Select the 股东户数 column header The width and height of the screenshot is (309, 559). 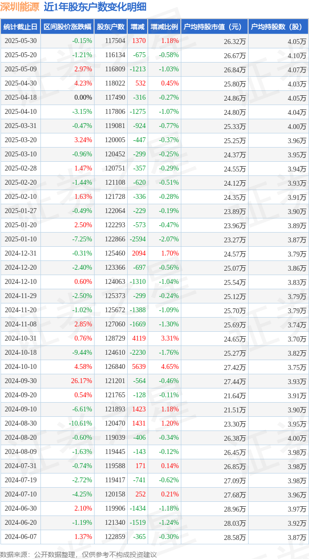pyautogui.click(x=111, y=27)
